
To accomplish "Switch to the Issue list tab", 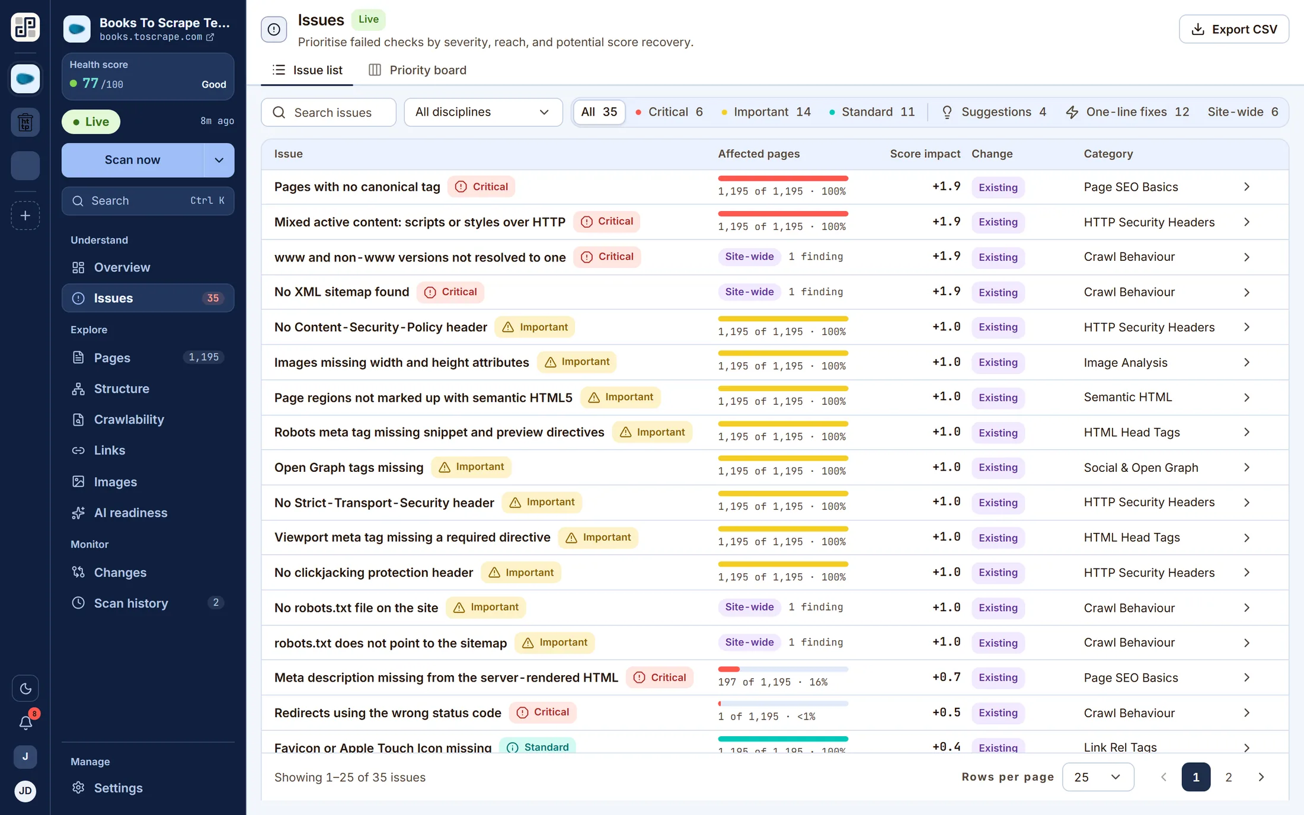I will [x=307, y=70].
